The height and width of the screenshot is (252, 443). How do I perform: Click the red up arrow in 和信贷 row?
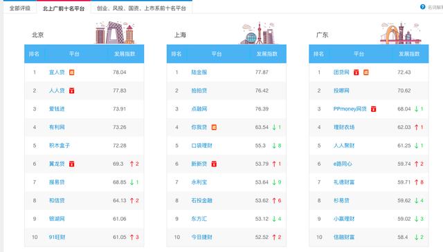pos(132,200)
